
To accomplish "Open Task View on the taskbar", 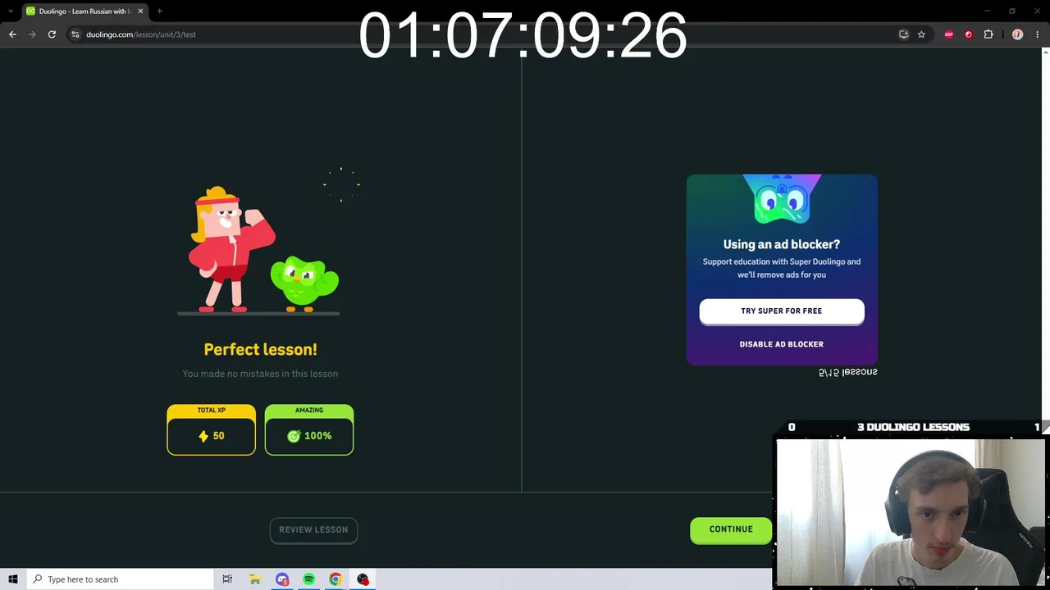I will click(x=227, y=579).
